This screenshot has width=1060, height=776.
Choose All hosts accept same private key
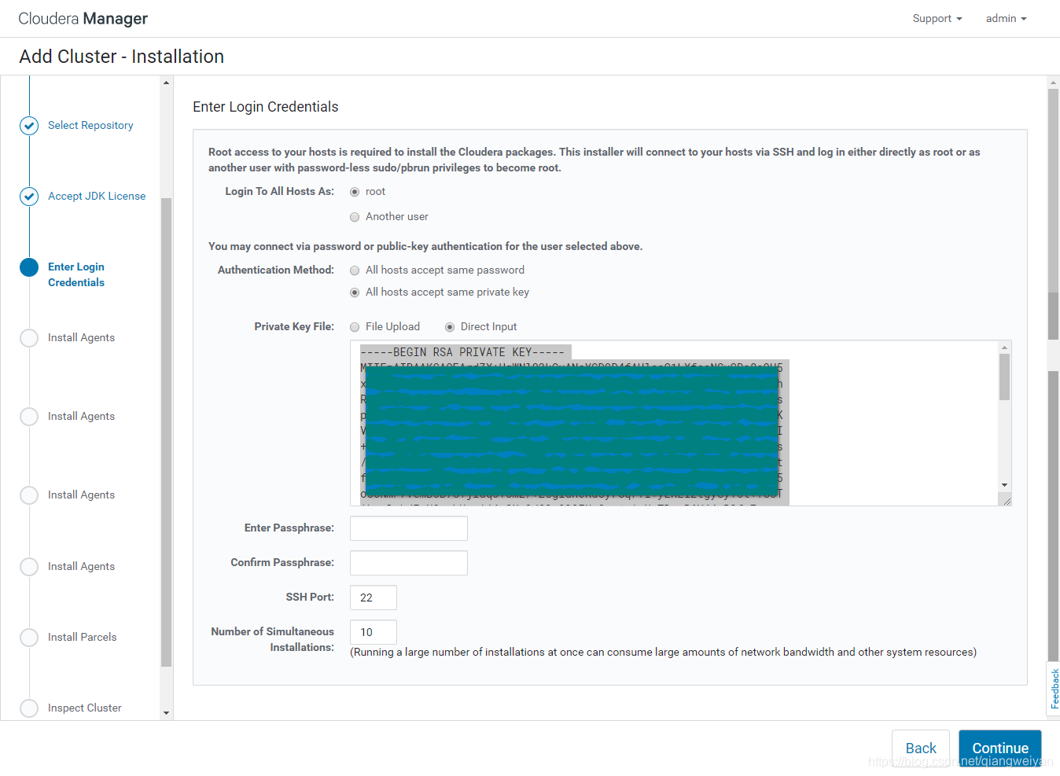click(x=355, y=292)
